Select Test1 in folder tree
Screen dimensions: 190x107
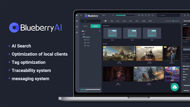(x=87, y=40)
